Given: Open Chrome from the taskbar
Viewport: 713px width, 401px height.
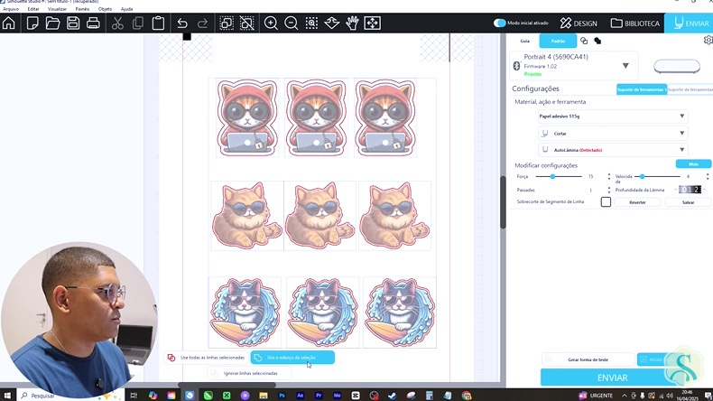Looking at the screenshot, I should (467, 395).
